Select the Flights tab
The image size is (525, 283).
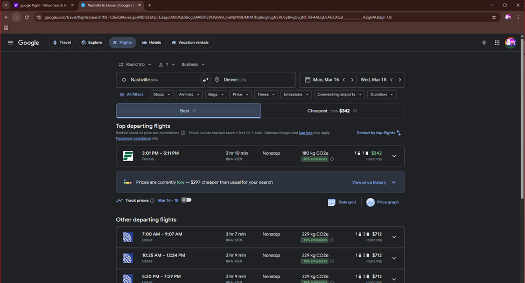(122, 43)
